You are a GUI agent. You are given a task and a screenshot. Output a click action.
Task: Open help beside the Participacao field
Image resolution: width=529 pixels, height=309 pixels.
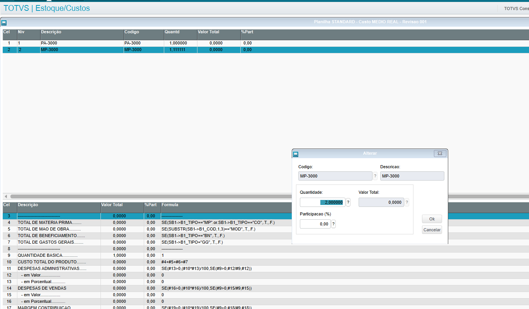coord(333,224)
